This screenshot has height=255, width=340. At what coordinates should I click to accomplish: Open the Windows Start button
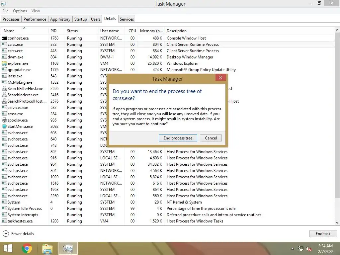8,248
